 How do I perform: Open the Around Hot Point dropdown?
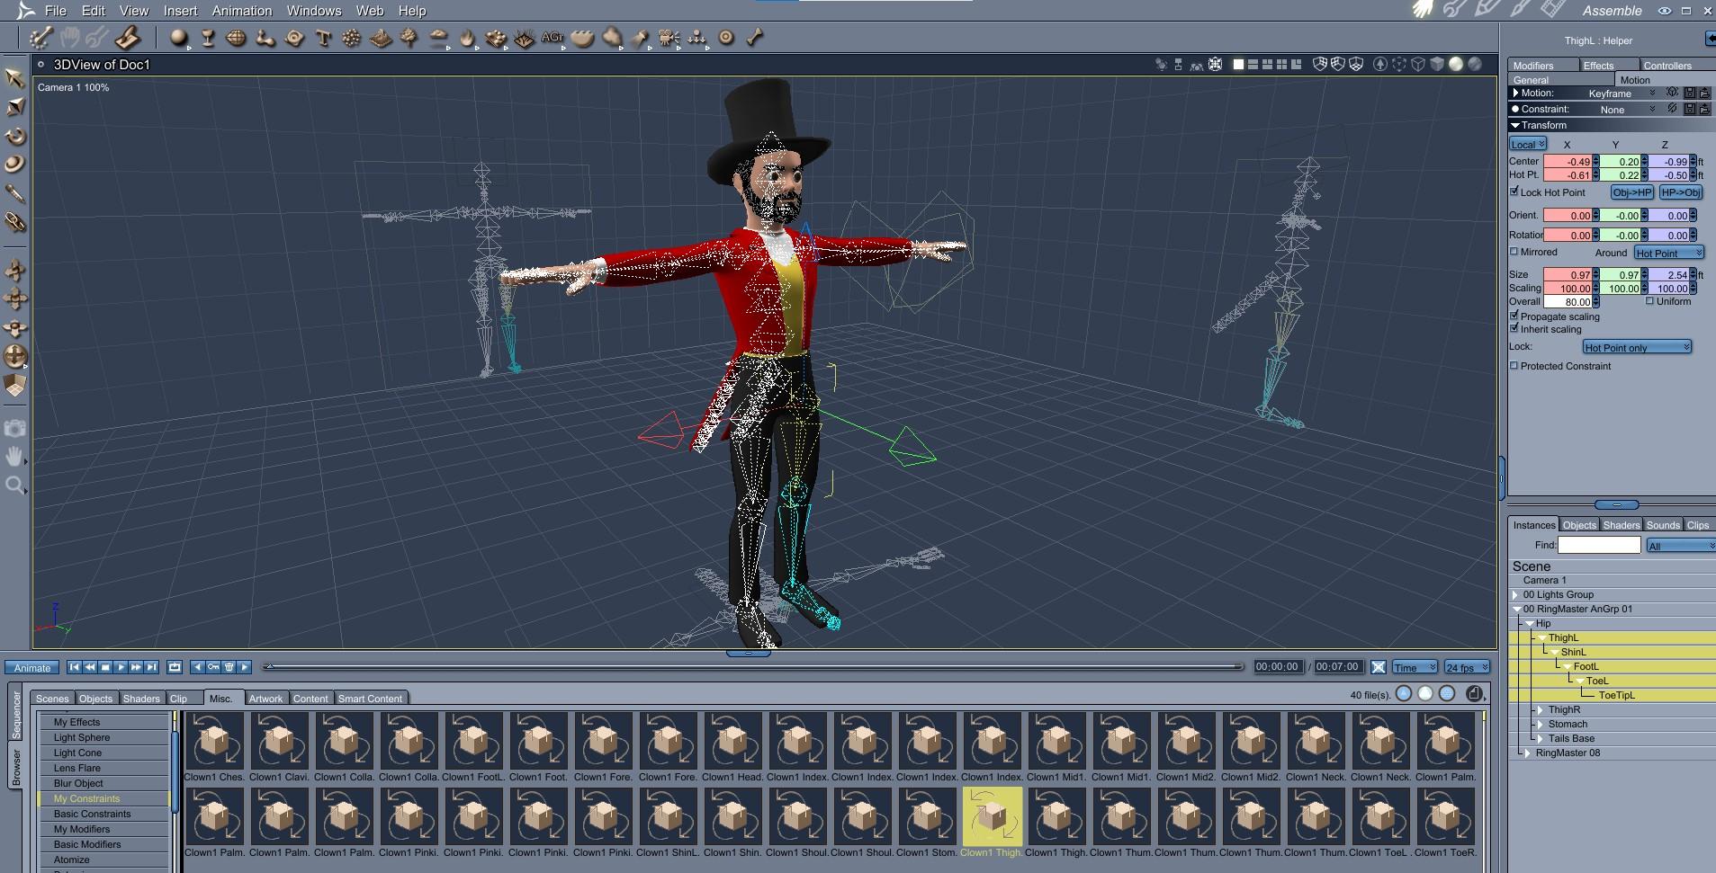[1669, 253]
